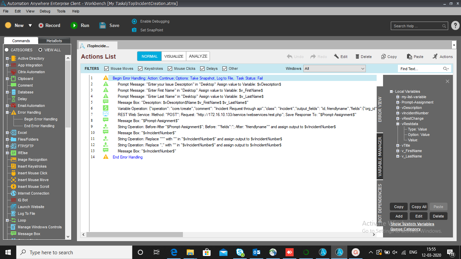The height and width of the screenshot is (259, 461).
Task: Click the Insert Keystrokes command icon
Action: [x=13, y=166]
